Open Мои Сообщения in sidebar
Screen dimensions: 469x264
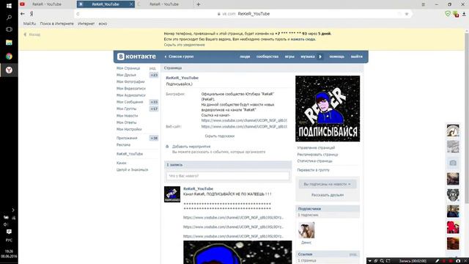[130, 102]
